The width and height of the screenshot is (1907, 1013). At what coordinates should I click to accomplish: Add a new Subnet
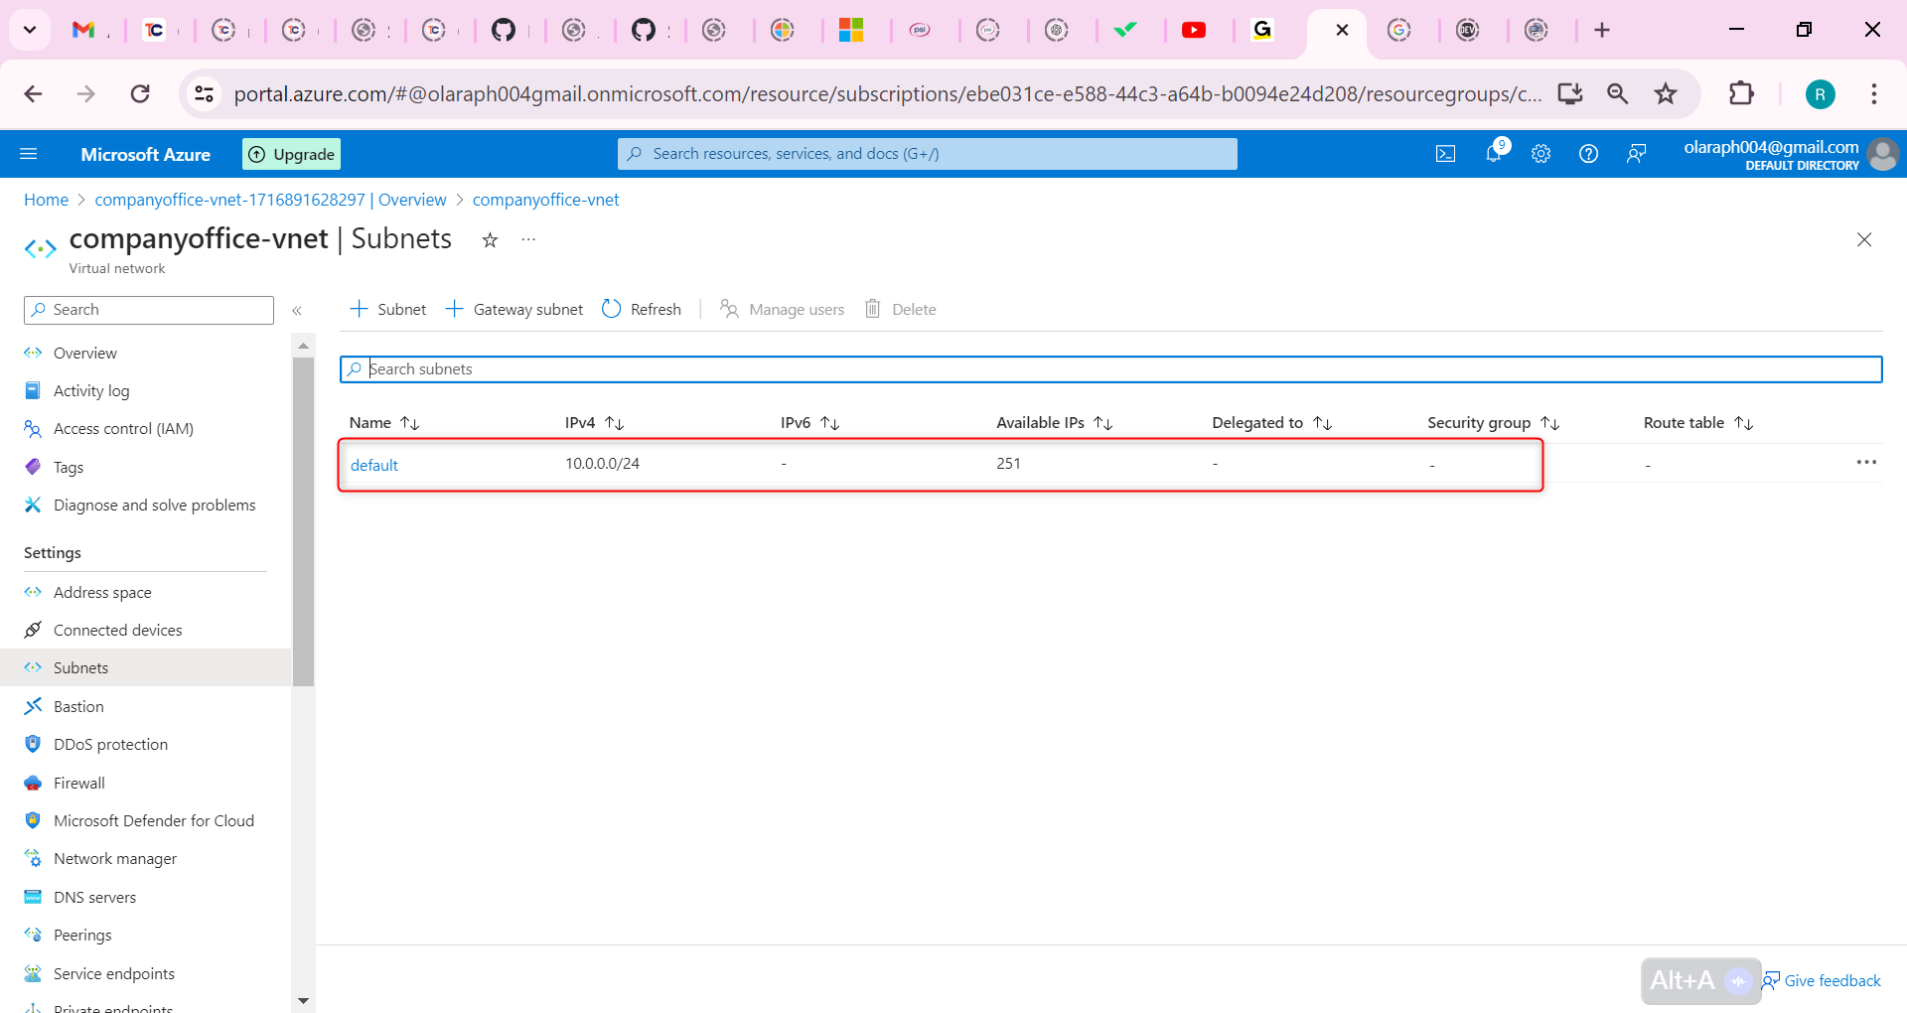pyautogui.click(x=387, y=309)
